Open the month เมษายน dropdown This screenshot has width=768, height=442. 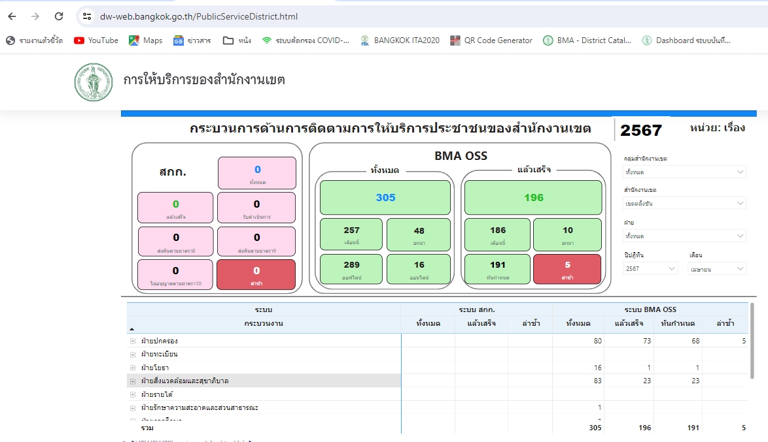[x=717, y=268]
